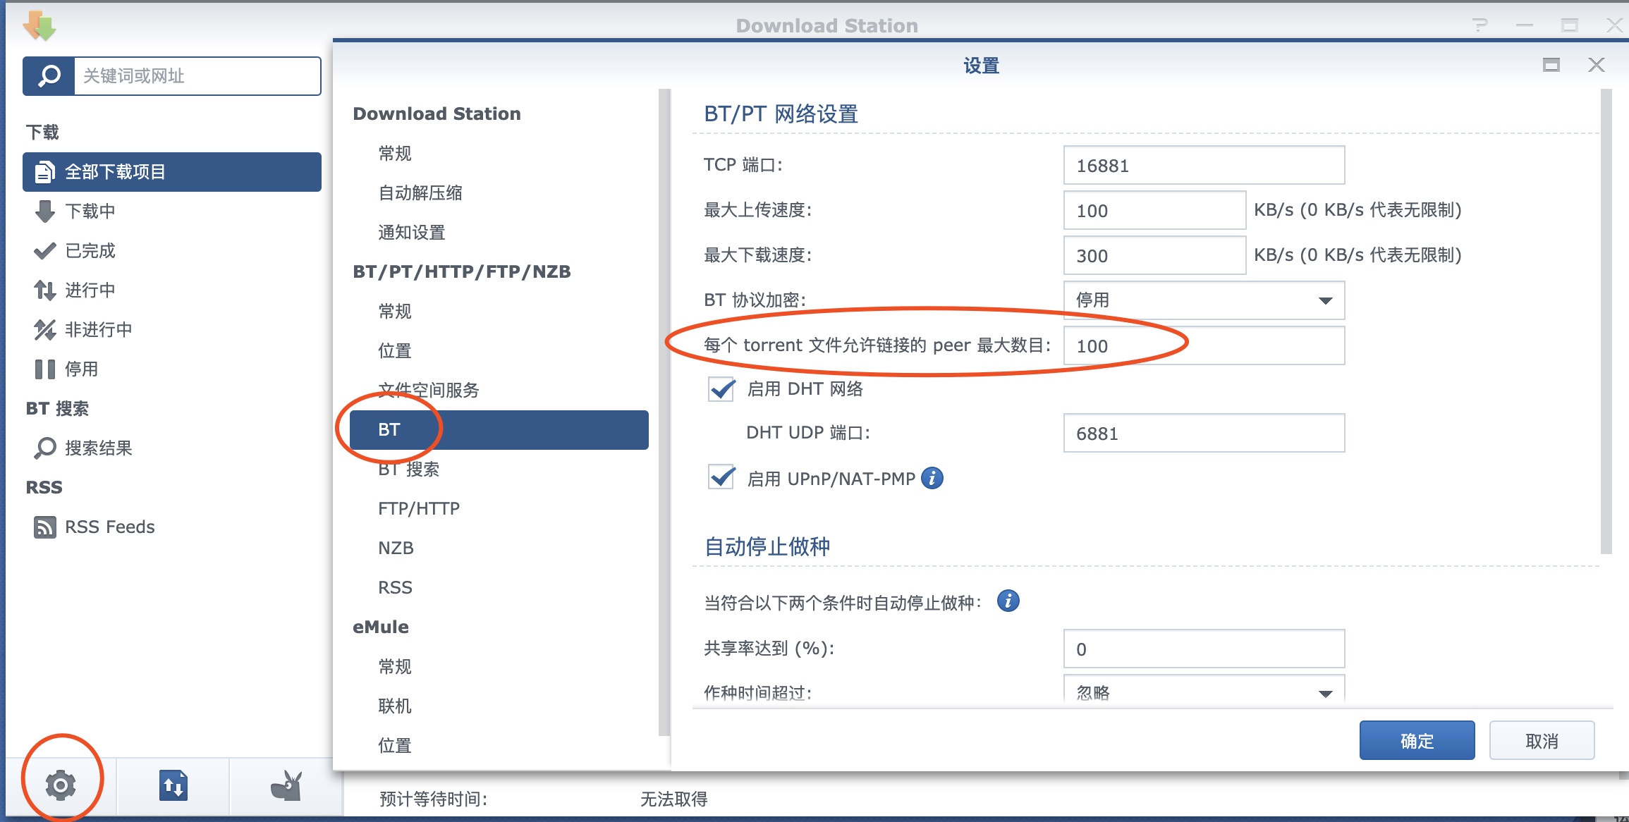Click the 最大下载速度 field
The image size is (1629, 822).
click(1154, 255)
